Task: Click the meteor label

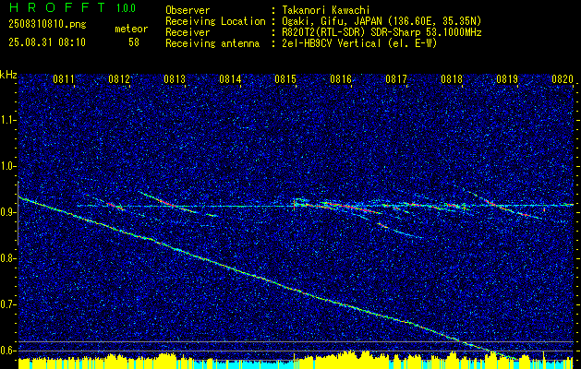Action: pos(131,29)
